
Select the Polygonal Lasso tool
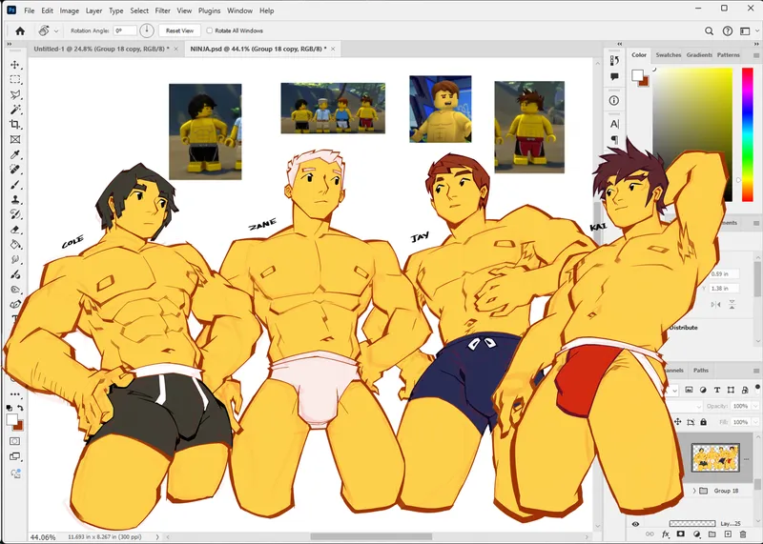15,94
